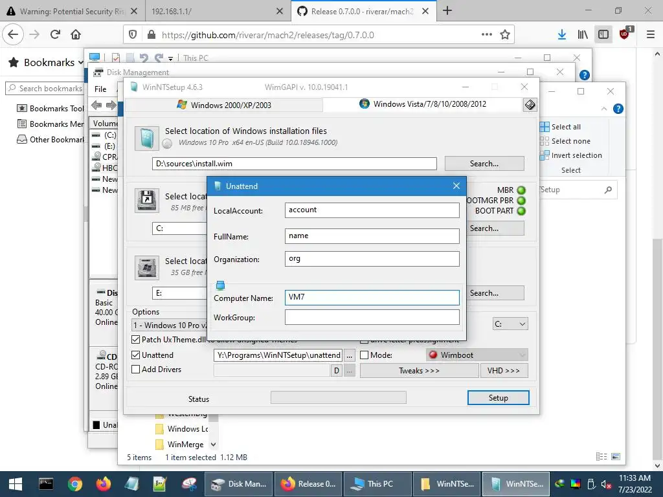Click the Firefox back arrow button
Screen dimensions: 663x497
coord(13,34)
